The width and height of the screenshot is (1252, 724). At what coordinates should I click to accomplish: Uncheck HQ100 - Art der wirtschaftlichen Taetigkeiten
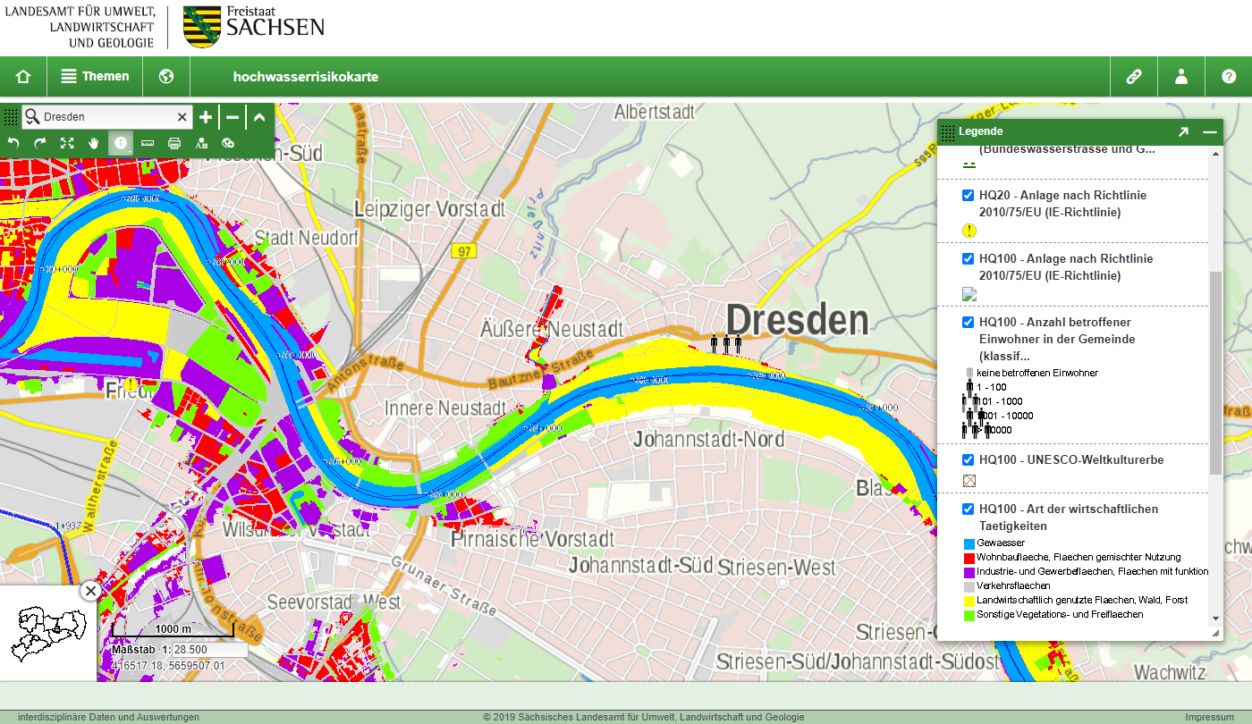coord(968,509)
